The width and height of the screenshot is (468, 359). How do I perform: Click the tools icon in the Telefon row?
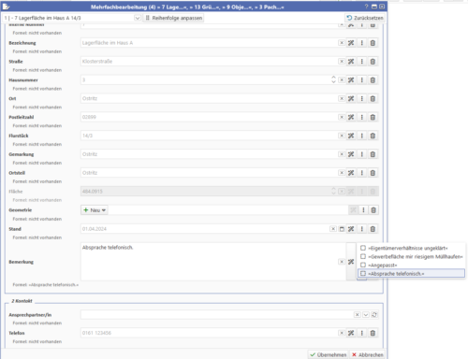[x=351, y=333]
